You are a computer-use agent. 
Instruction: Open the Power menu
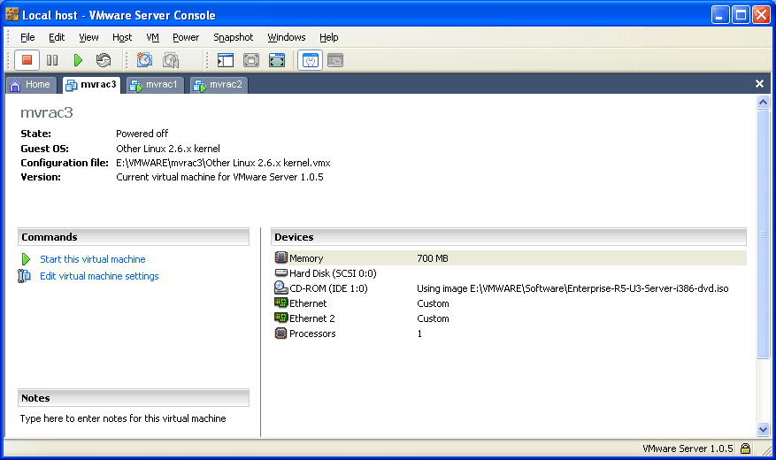(186, 37)
